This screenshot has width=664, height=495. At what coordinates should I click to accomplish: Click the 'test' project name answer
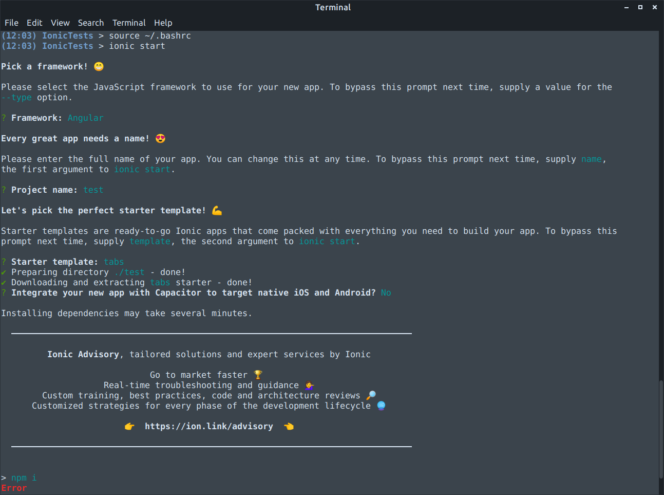coord(93,190)
